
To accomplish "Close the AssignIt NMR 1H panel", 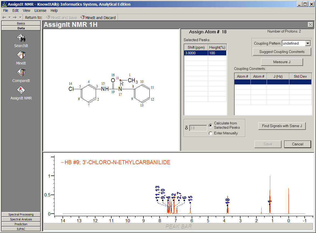I will click(x=310, y=25).
